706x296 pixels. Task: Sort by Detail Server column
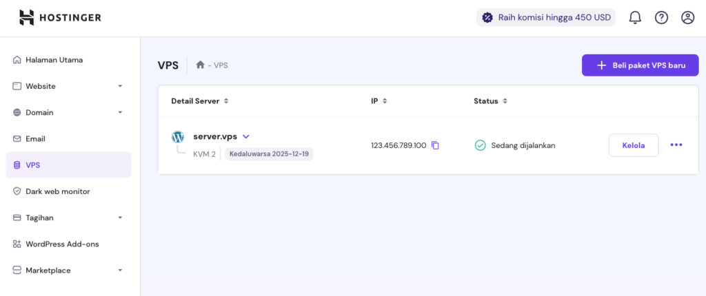(x=226, y=101)
